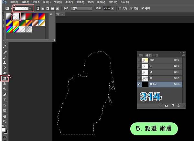Switch to the 路徑 (Paths) tab

tap(156, 55)
